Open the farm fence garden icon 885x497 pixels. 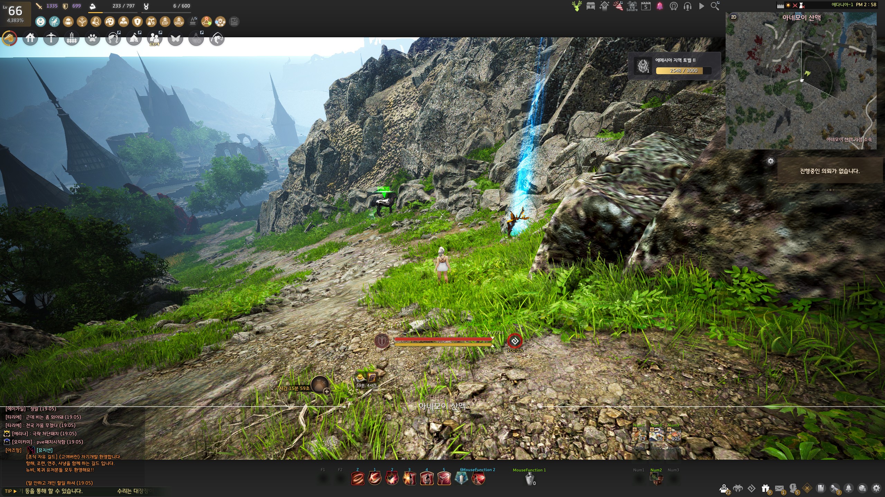point(72,38)
